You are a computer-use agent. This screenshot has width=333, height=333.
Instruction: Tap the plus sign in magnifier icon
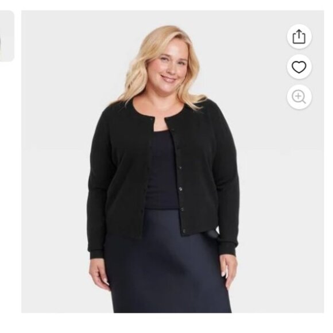298,96
